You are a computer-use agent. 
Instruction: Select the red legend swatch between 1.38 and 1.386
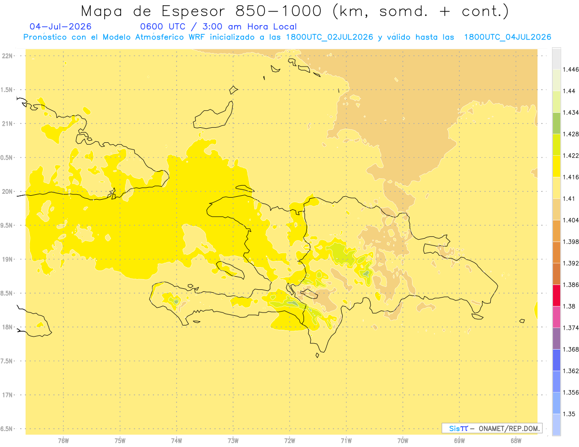coord(556,295)
